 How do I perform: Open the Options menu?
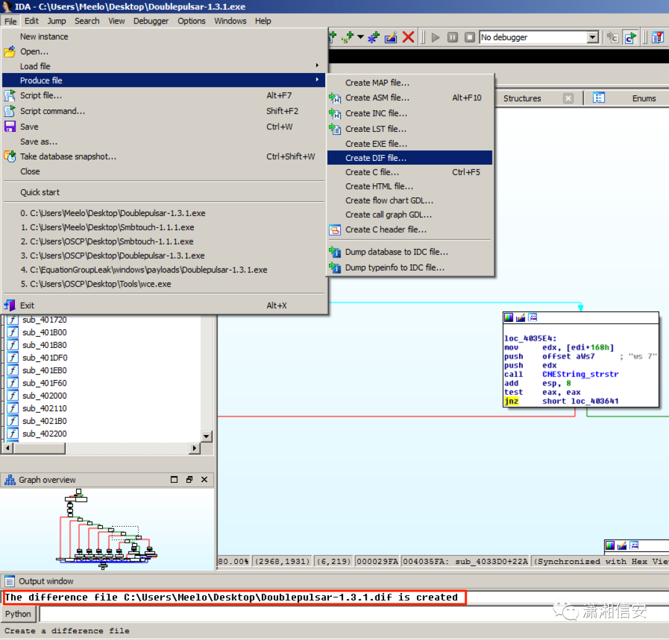191,21
